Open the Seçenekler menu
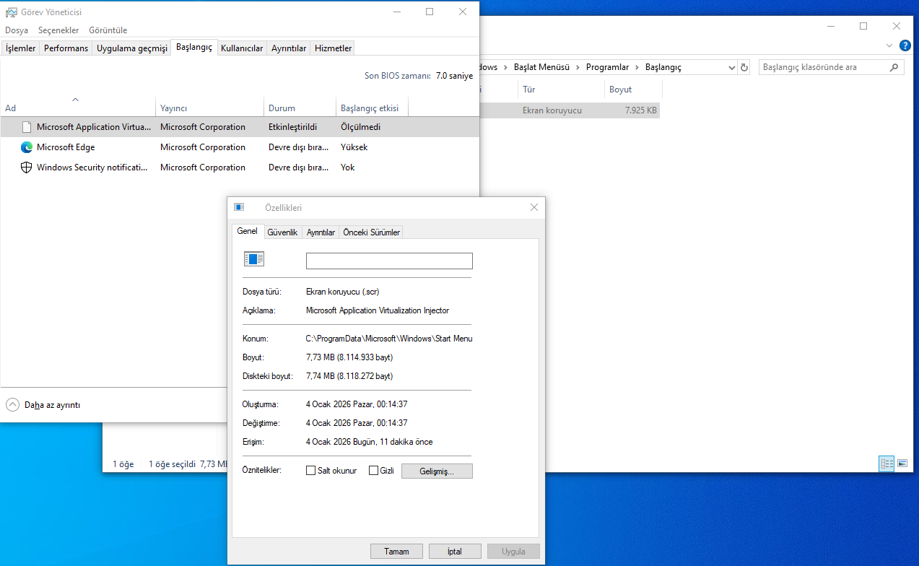This screenshot has width=919, height=566. (58, 30)
